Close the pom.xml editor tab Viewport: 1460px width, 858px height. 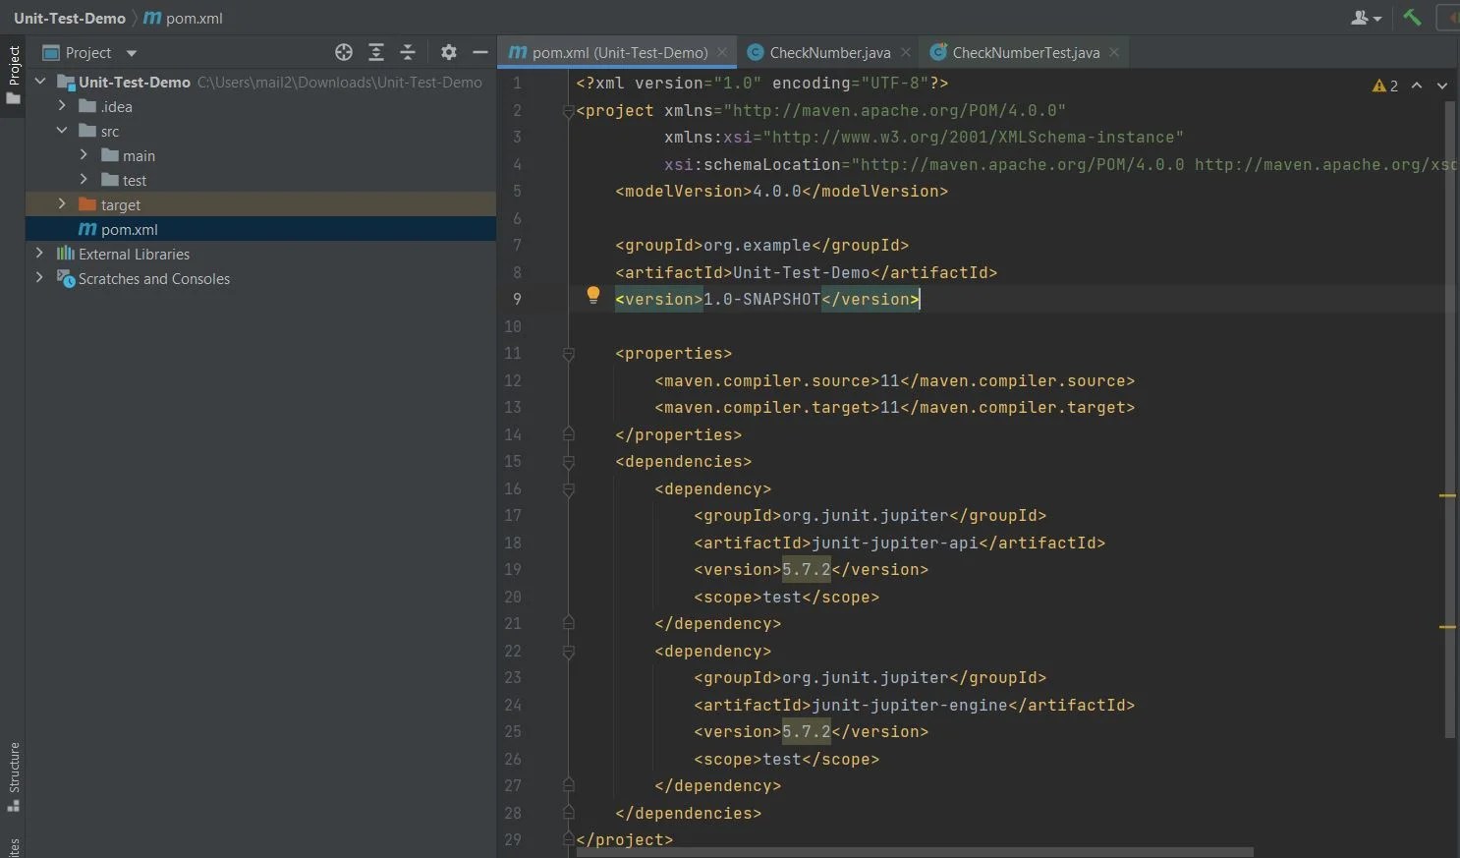pos(722,53)
